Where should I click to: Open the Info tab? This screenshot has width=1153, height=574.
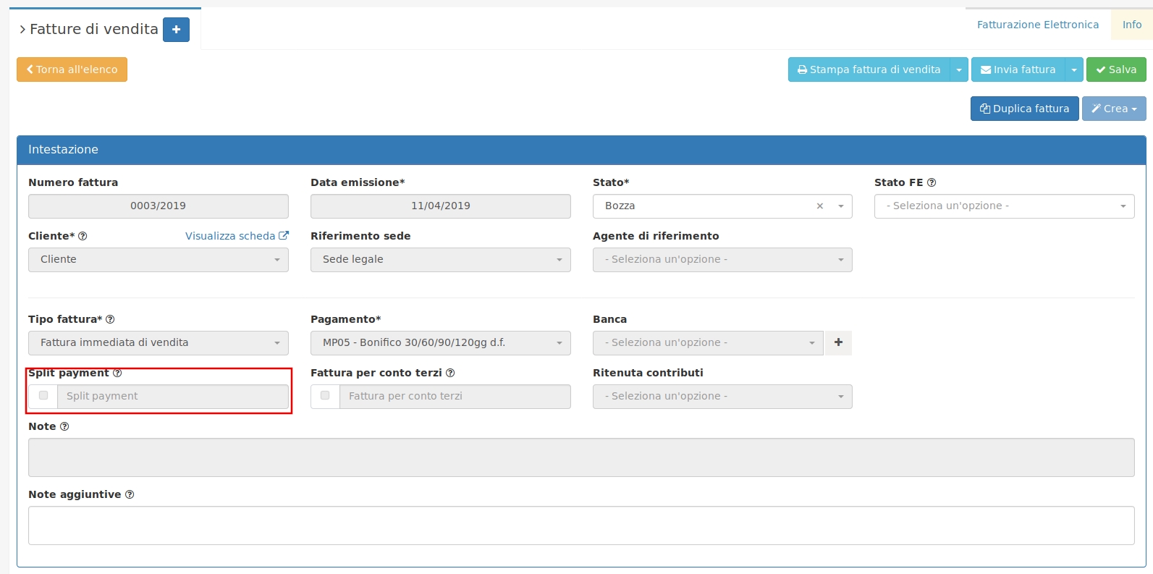1131,25
